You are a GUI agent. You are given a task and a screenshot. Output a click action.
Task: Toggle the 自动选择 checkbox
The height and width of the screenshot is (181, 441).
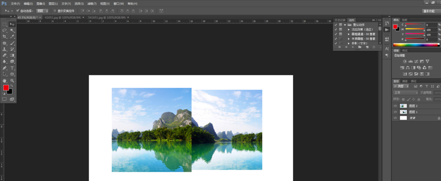[x=18, y=11]
